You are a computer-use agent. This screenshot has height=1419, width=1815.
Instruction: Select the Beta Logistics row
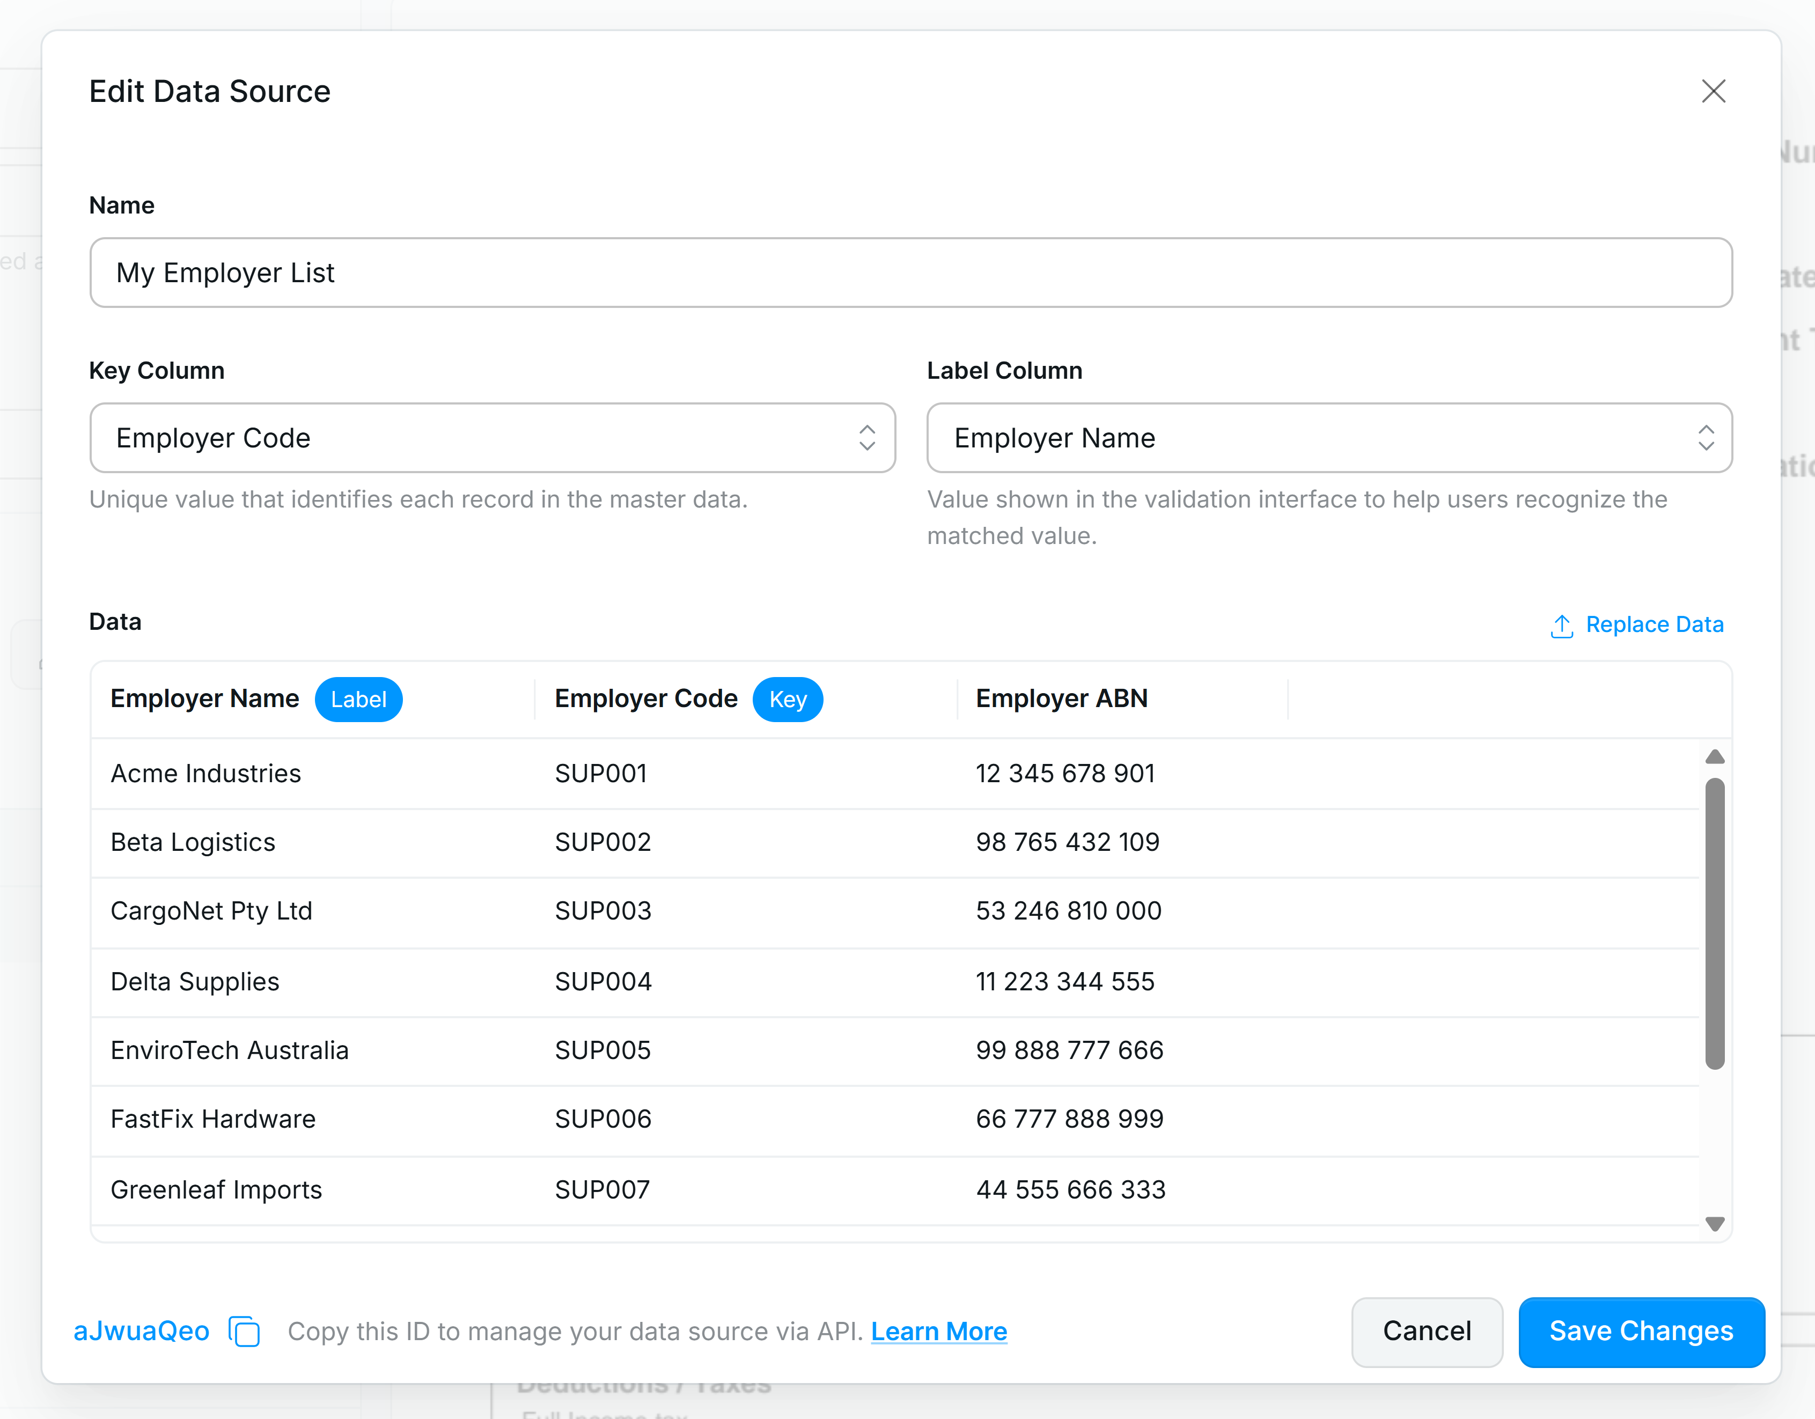point(498,842)
